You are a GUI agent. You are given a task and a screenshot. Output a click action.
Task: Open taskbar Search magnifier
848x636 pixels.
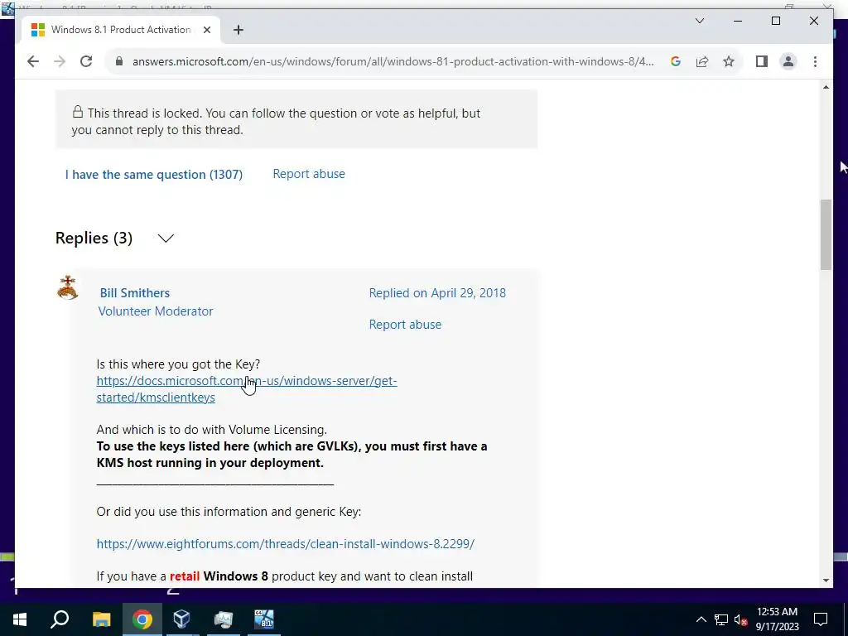pos(60,619)
